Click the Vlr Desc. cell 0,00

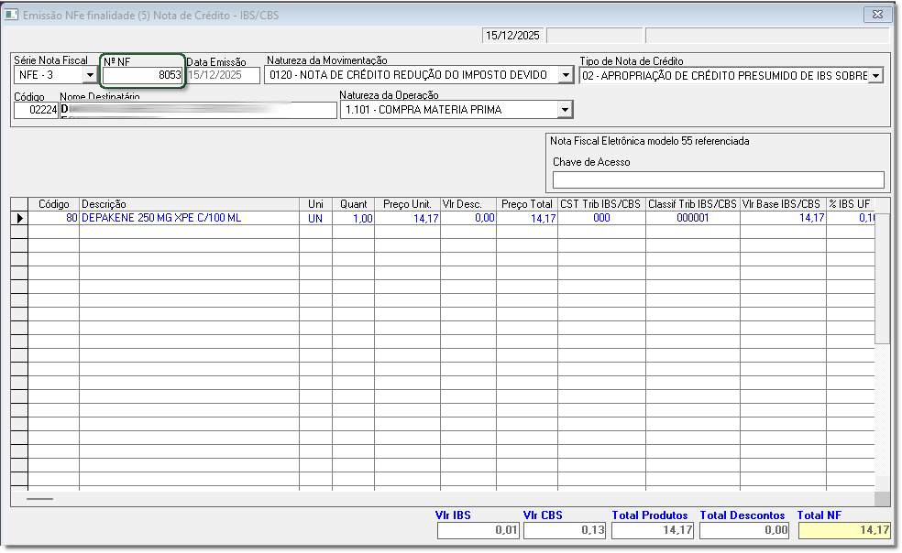click(x=468, y=218)
